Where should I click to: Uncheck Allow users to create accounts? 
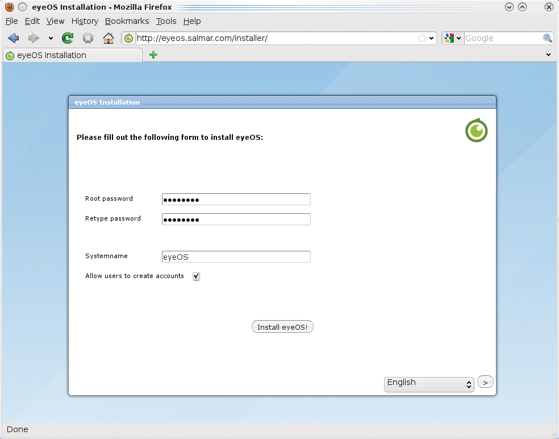click(x=196, y=276)
